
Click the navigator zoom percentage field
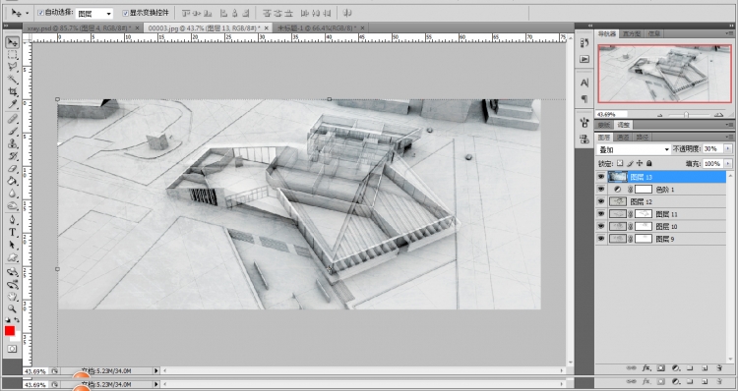pos(611,114)
